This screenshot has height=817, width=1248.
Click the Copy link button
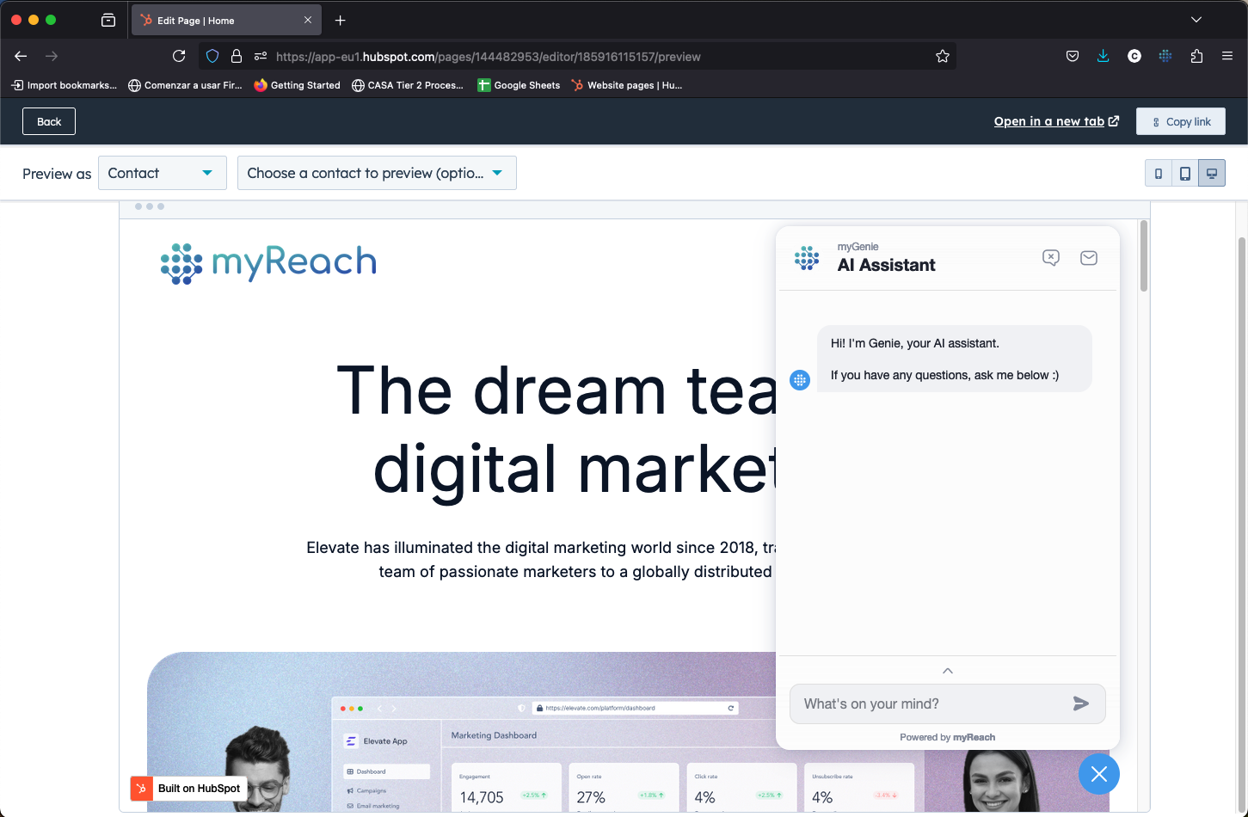point(1180,121)
